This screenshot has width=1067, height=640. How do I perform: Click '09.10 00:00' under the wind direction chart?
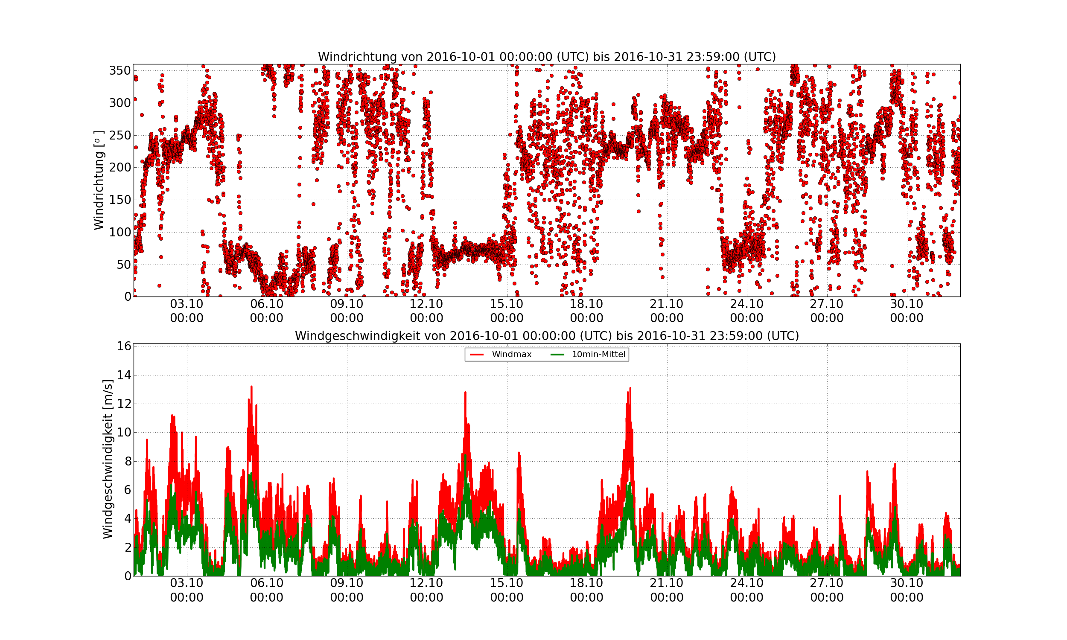coord(347,311)
